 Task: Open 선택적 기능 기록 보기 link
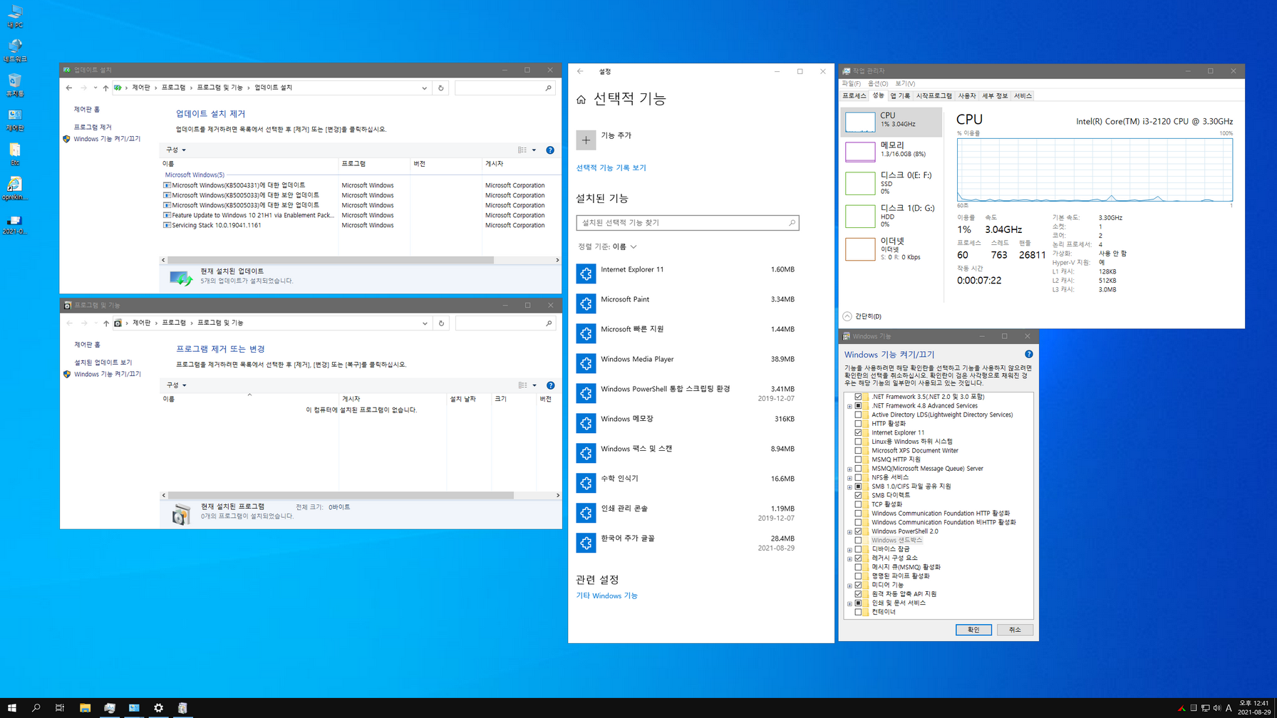click(x=611, y=168)
